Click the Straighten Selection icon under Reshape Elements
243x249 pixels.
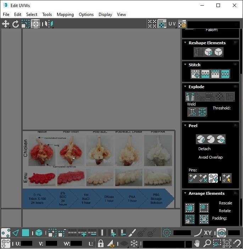coord(198,52)
